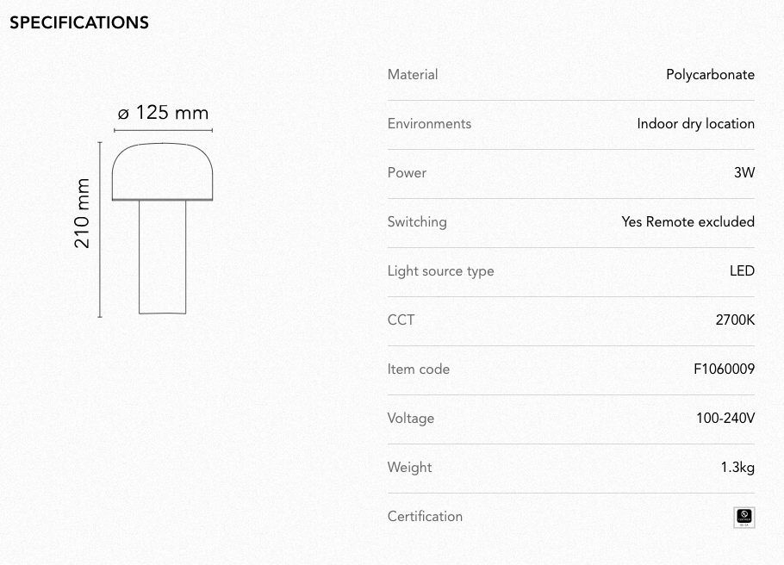Click the 2700K CCT value
The height and width of the screenshot is (565, 784).
[735, 320]
